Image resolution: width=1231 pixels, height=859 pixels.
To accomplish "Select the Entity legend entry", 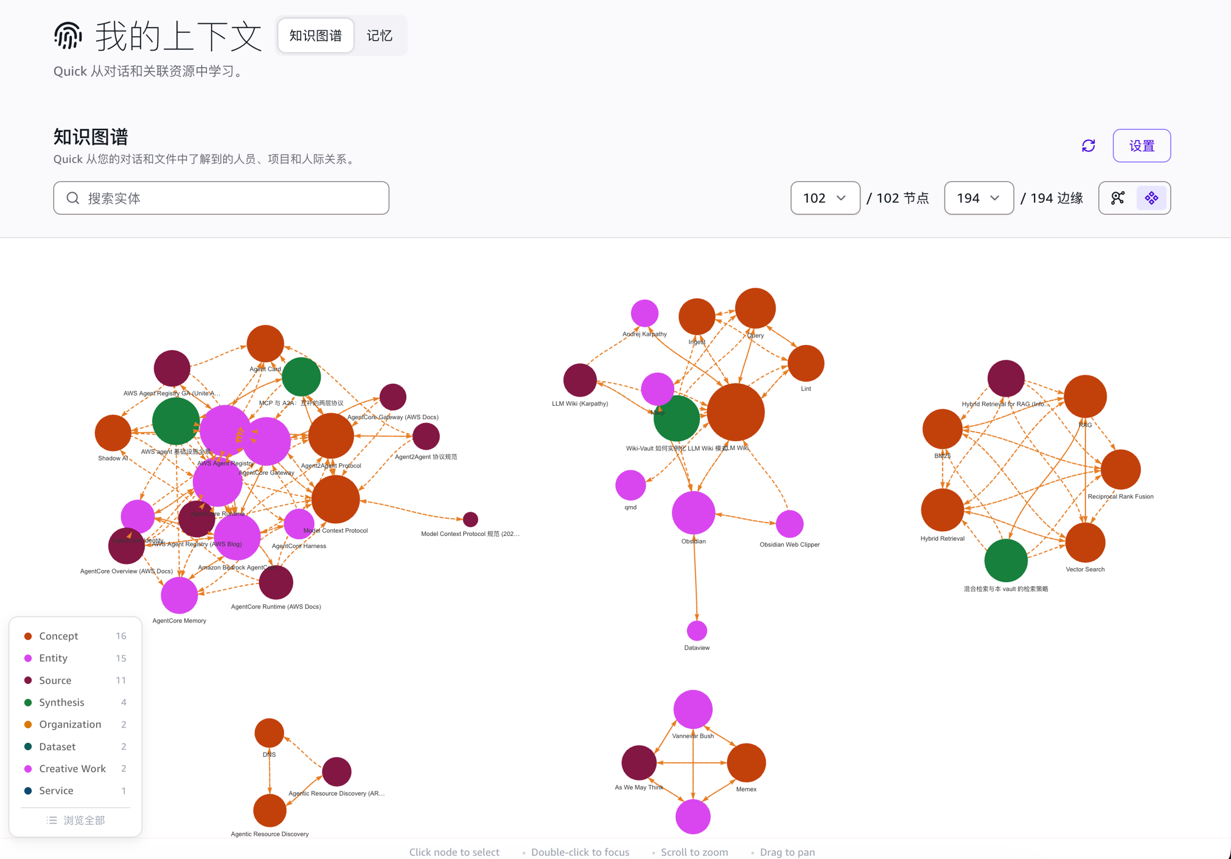I will click(x=75, y=658).
